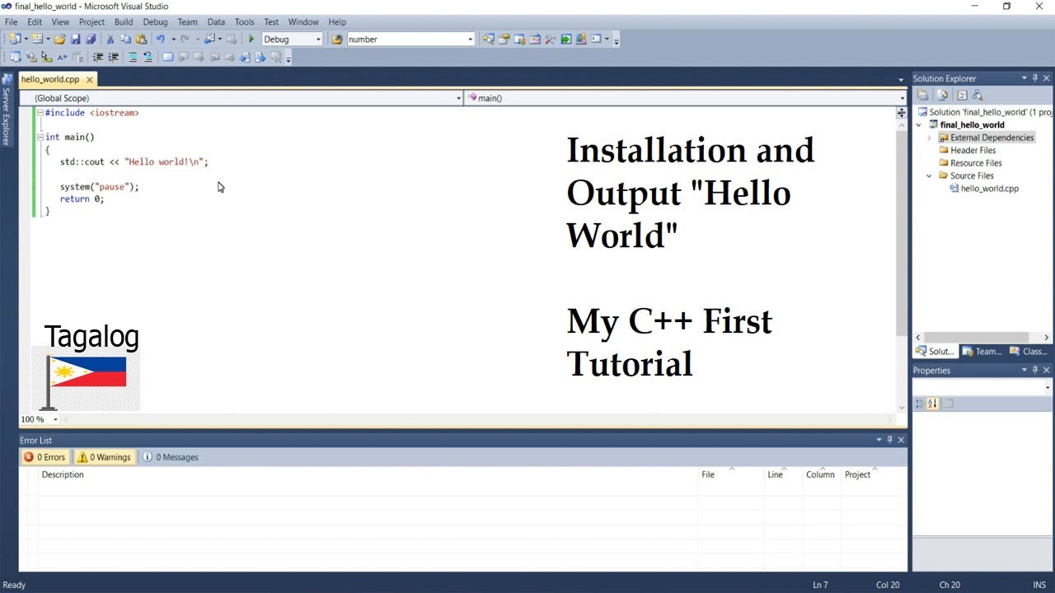Viewport: 1055px width, 593px height.
Task: Click the Find in Files icon
Action: coord(337,39)
